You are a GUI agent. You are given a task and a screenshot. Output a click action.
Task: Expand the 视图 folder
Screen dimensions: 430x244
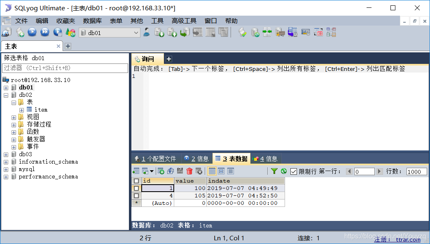[14, 117]
